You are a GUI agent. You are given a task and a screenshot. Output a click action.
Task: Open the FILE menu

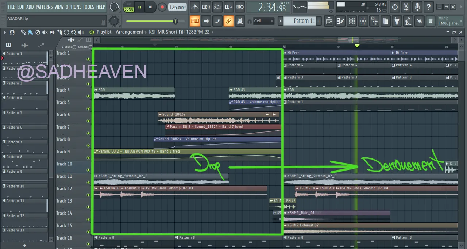pyautogui.click(x=12, y=7)
